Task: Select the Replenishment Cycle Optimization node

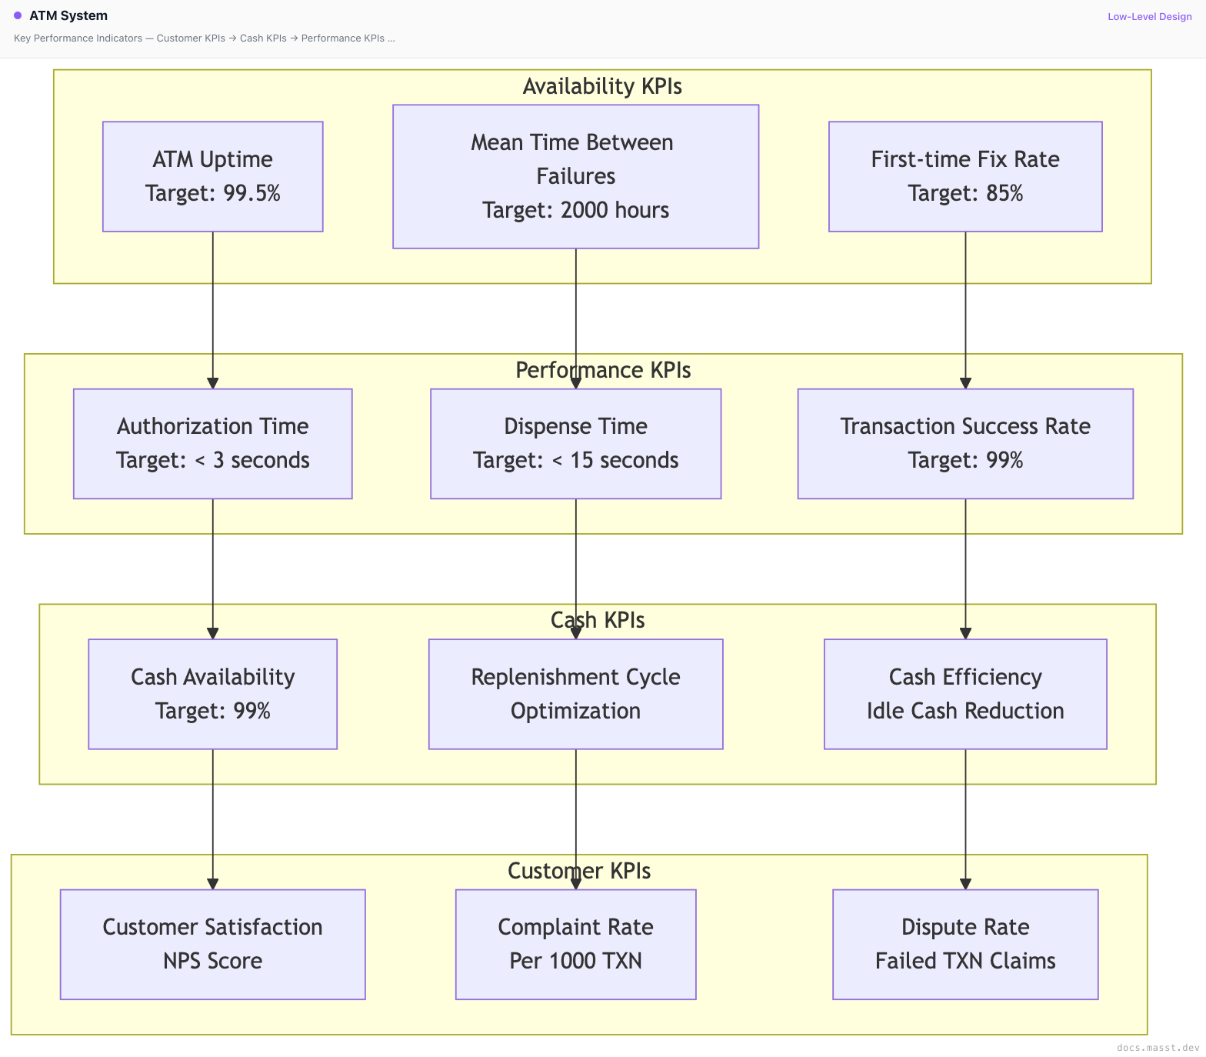Action: click(x=576, y=694)
